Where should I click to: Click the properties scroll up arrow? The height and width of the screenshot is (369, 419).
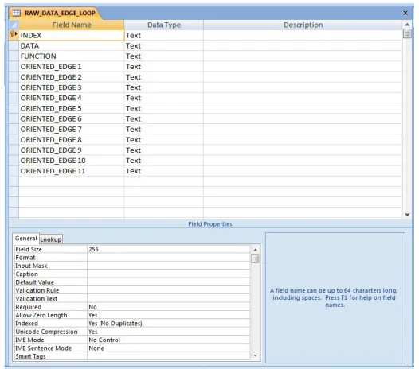255,250
